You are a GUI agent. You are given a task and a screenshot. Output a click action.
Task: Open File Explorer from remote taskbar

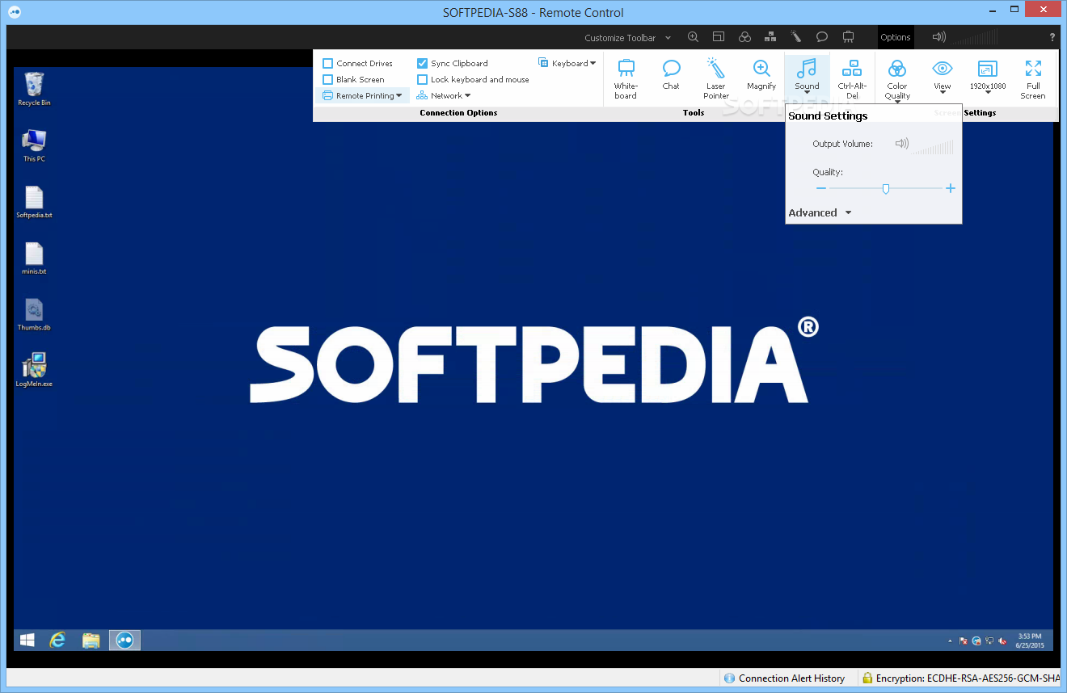pyautogui.click(x=91, y=640)
